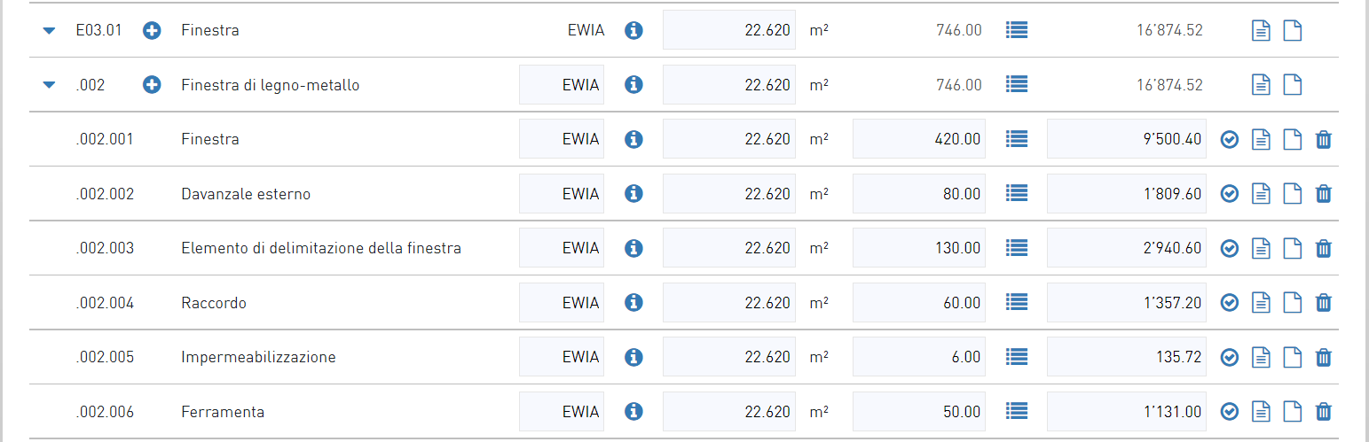The height and width of the screenshot is (442, 1369).
Task: Edit quantity field of Ferramenta row
Action: pyautogui.click(x=729, y=412)
